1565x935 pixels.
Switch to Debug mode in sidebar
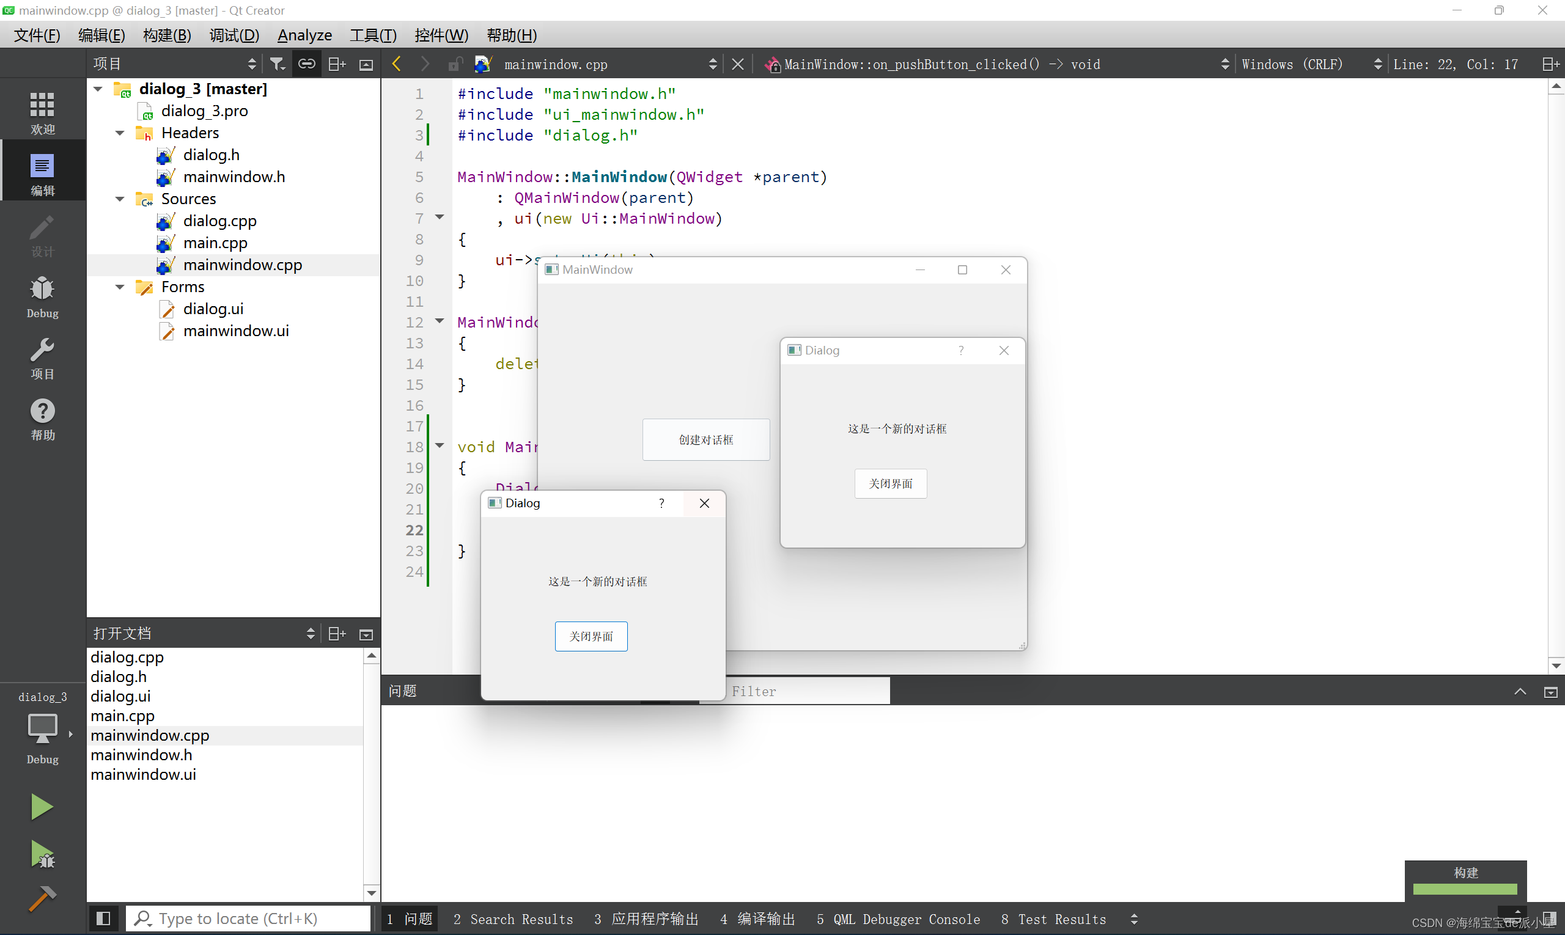point(42,297)
